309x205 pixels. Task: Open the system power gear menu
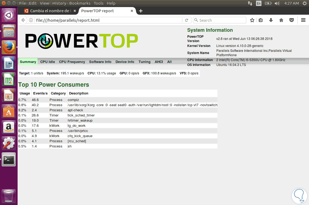pos(304,3)
